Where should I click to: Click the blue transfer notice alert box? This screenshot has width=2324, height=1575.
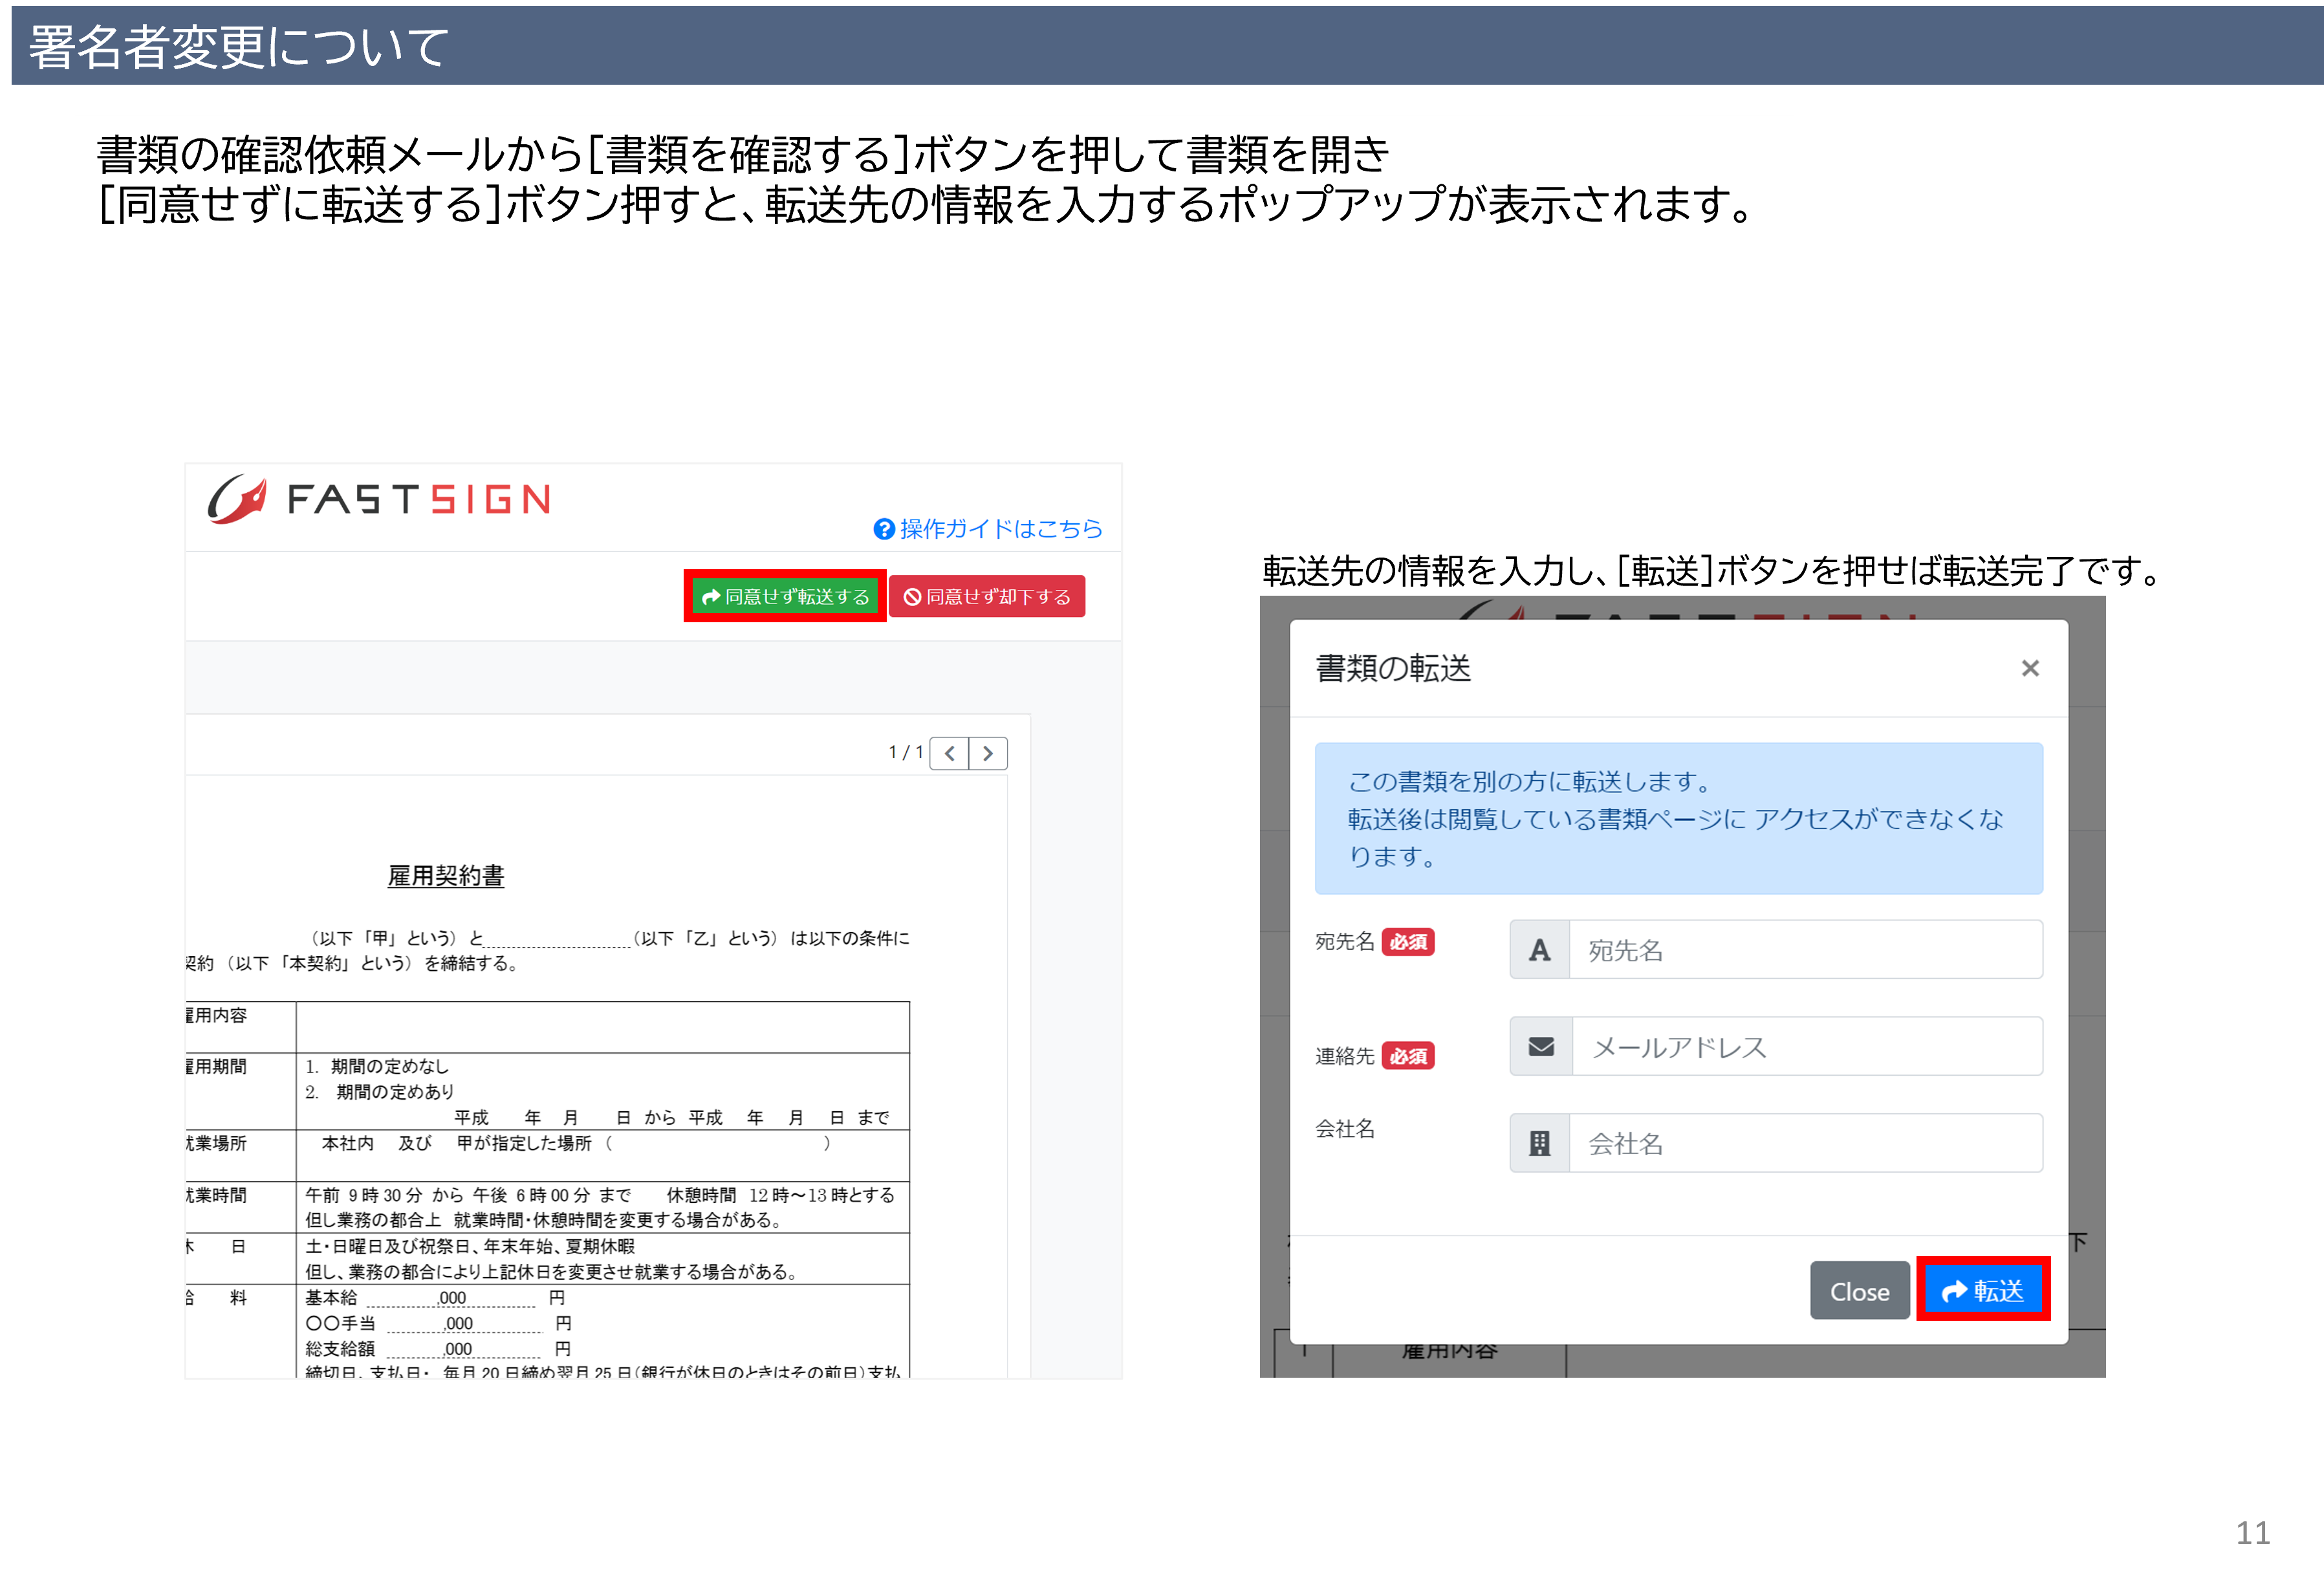[x=1678, y=818]
